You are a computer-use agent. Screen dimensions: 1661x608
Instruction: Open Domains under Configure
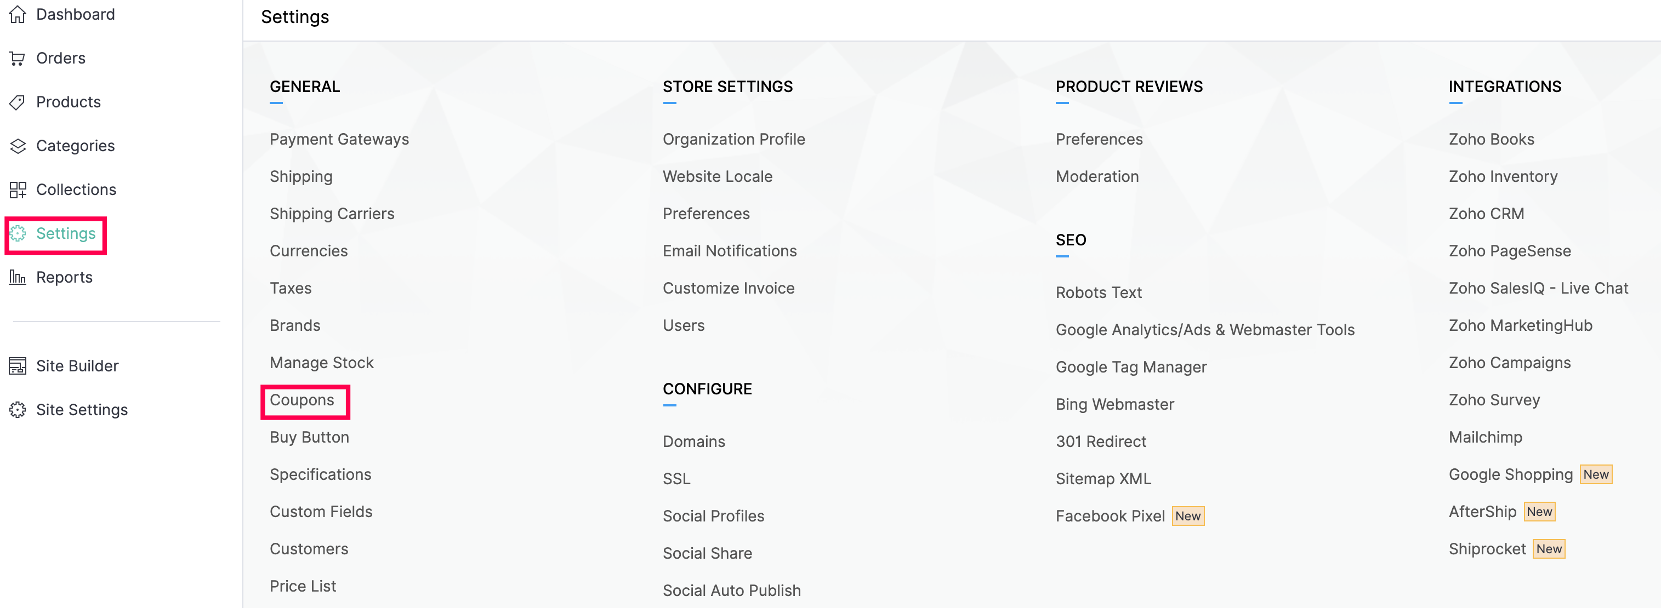coord(694,442)
